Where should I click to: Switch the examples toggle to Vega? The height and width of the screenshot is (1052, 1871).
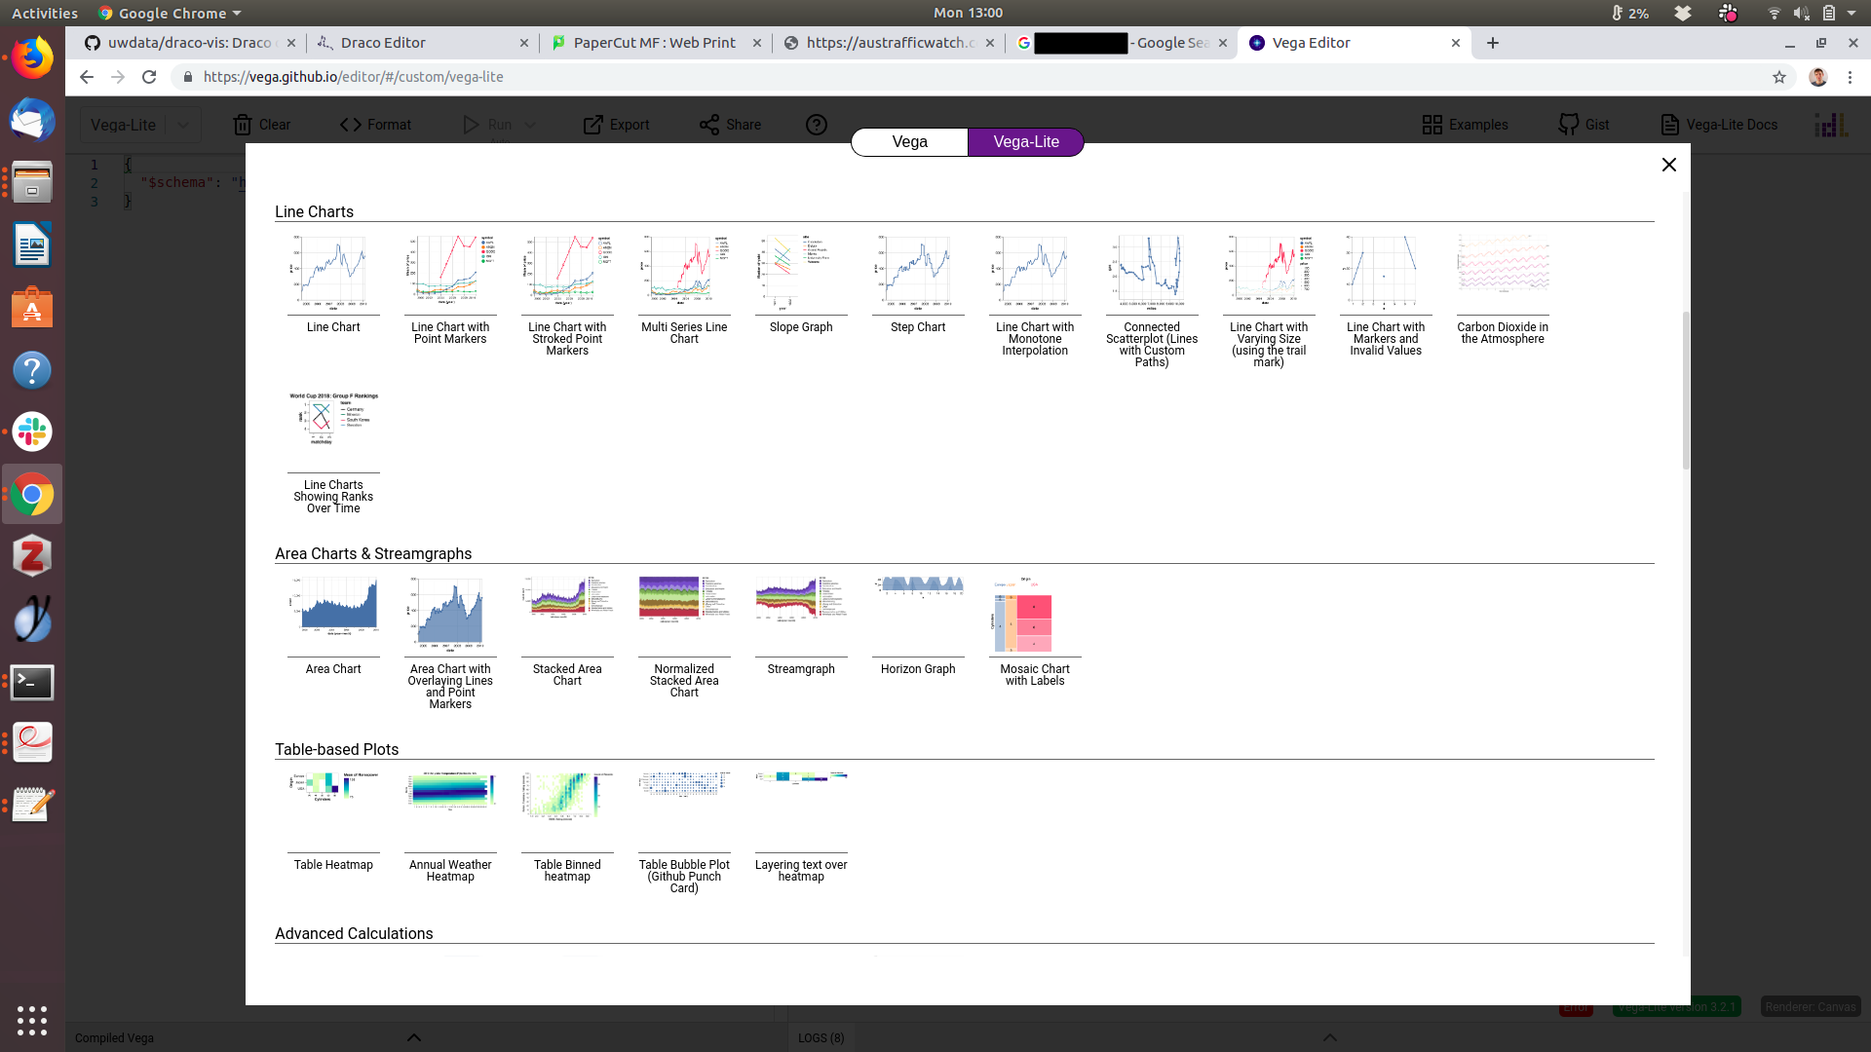click(x=909, y=142)
